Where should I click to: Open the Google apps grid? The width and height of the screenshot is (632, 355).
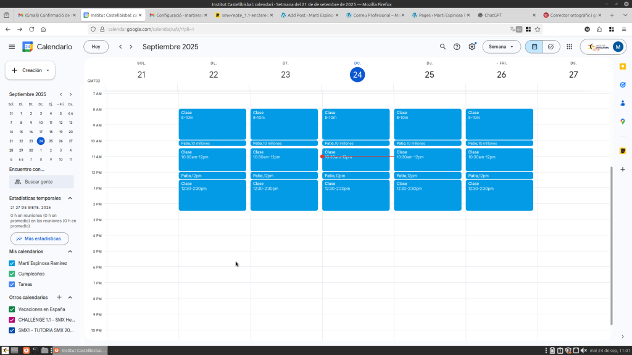click(x=569, y=47)
